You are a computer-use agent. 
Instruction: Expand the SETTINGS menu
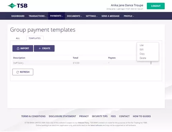point(92,16)
